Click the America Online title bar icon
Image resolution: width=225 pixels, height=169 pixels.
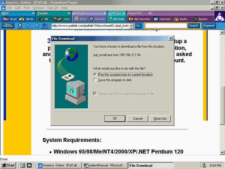click(x=3, y=3)
